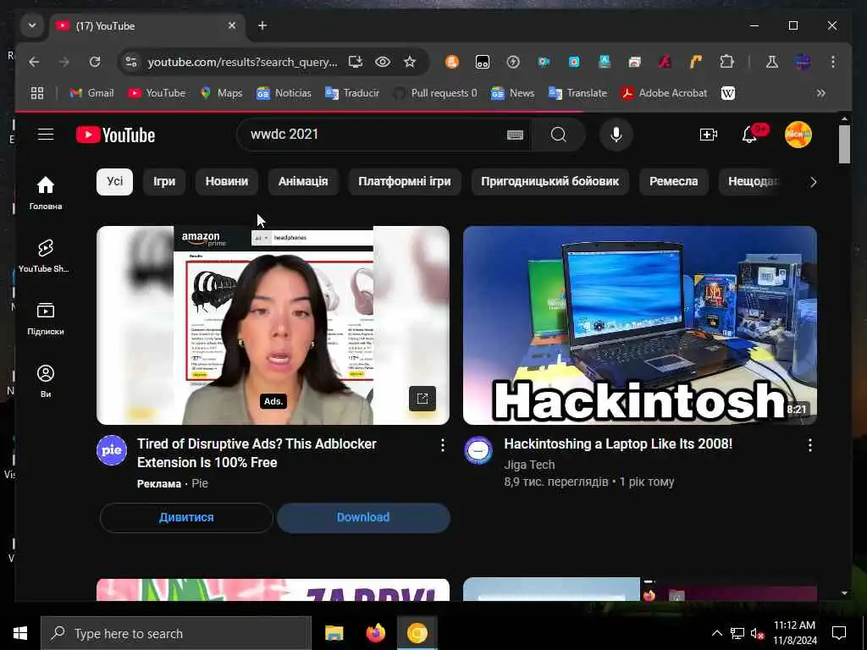Show hidden system tray icons
Screen dimensions: 867x650
(x=716, y=633)
